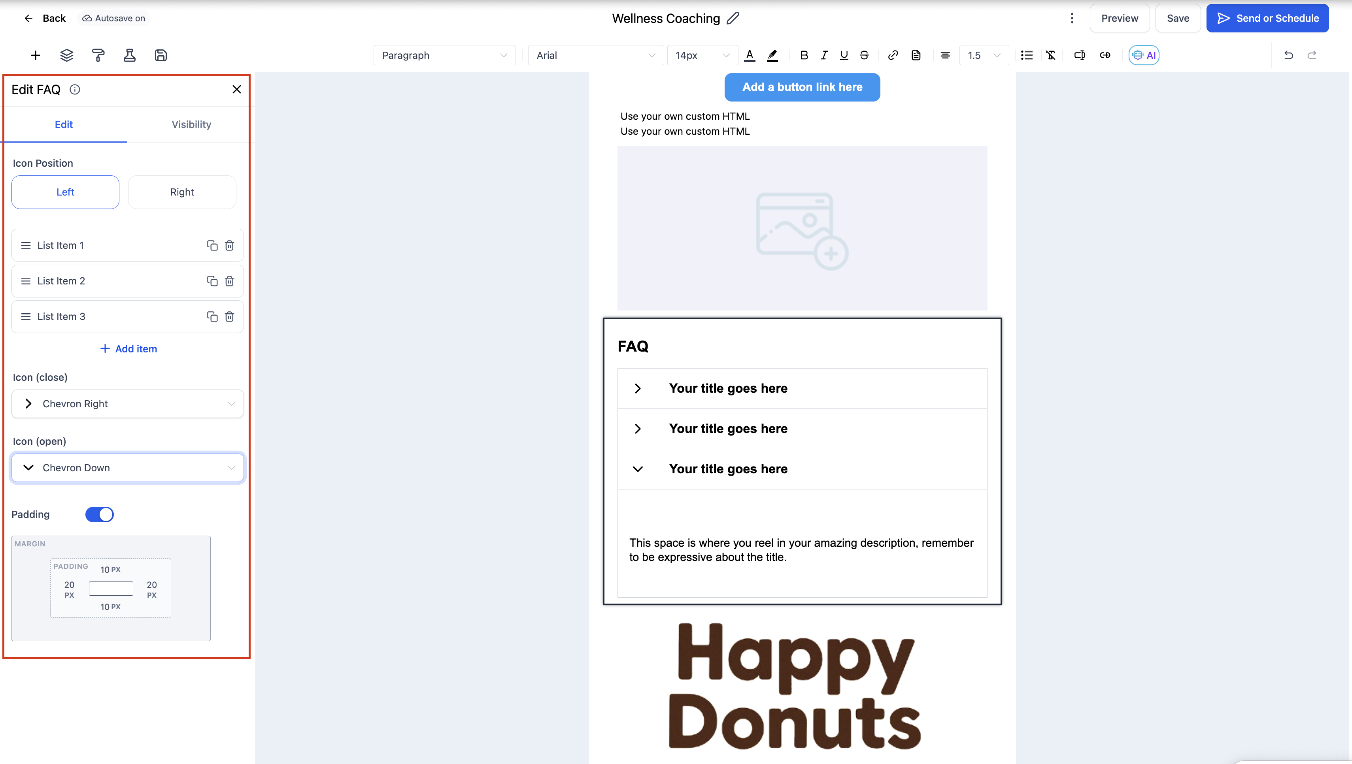Open the AI assistant button
The height and width of the screenshot is (764, 1352).
(x=1144, y=55)
